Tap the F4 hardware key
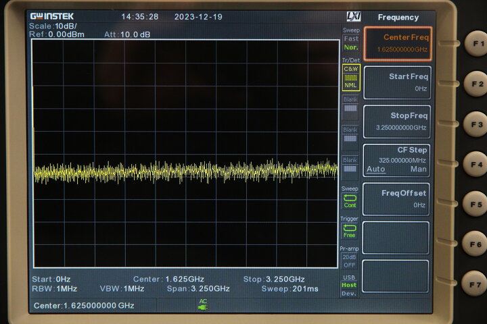Screen dimensions: 487x324 [x=476, y=164]
